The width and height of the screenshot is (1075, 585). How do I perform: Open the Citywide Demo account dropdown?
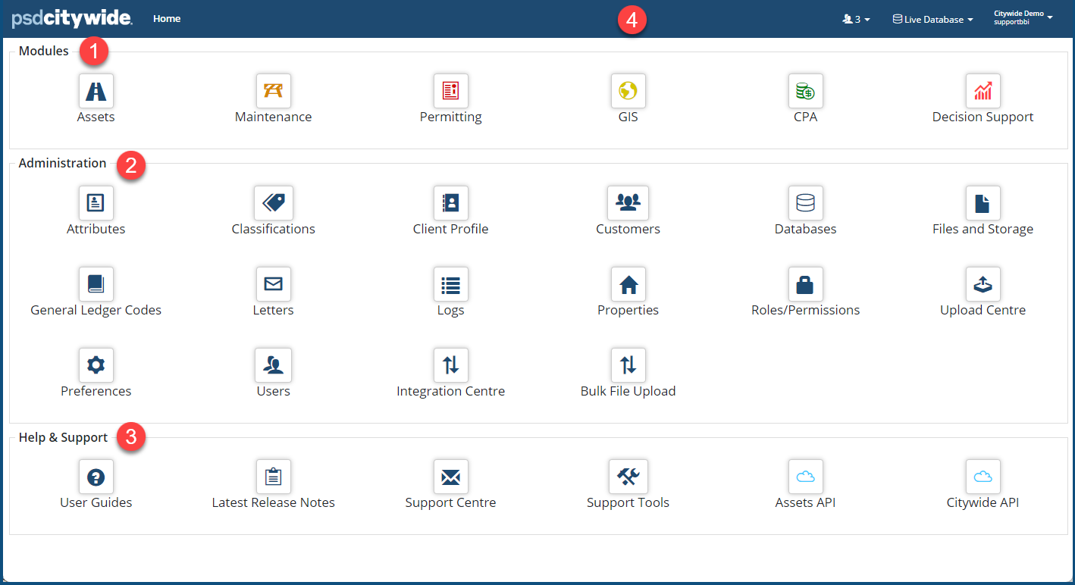(1023, 17)
